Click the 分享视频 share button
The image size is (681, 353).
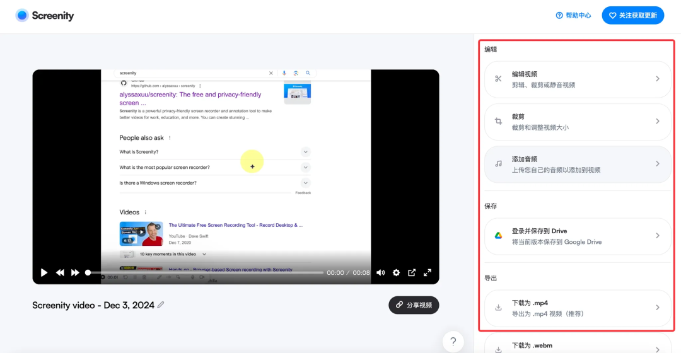414,305
